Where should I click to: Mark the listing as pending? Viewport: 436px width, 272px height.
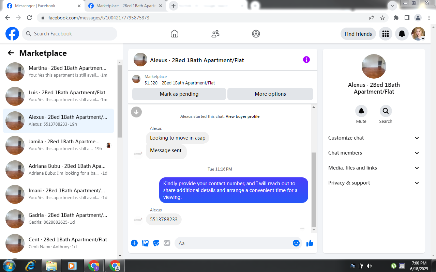pyautogui.click(x=179, y=94)
